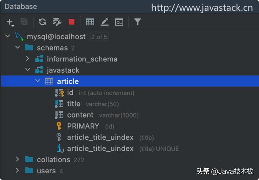Click the Filter funnel icon
259x180 pixels.
pos(137,22)
